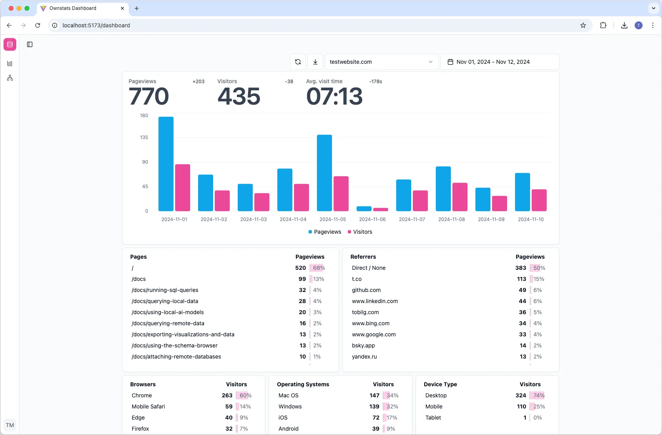The image size is (662, 435).
Task: Open the Nov 01 - Nov 12 date range picker
Action: point(500,62)
